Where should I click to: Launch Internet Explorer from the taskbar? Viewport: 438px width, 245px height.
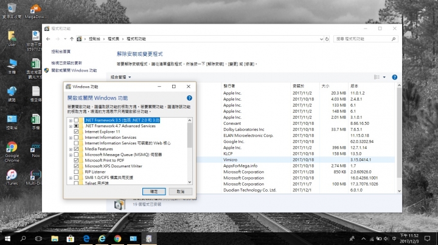[x=102, y=238]
